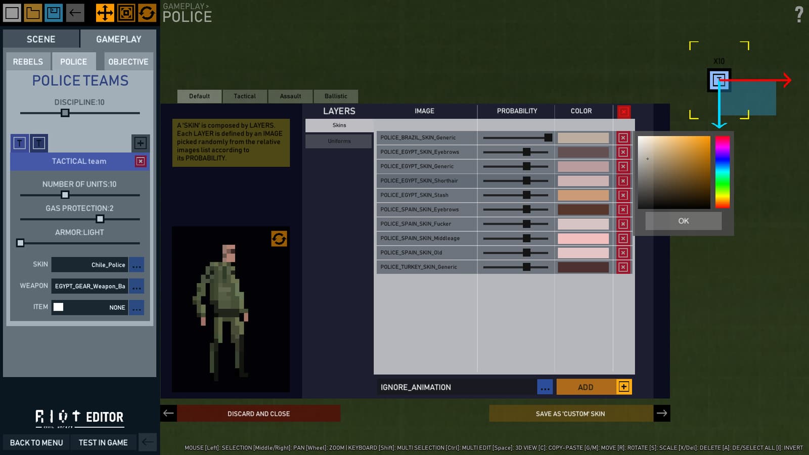This screenshot has height=455, width=809.
Task: Remove POLICE_TURKEY_SKIN_Generic layer image
Action: tap(623, 267)
